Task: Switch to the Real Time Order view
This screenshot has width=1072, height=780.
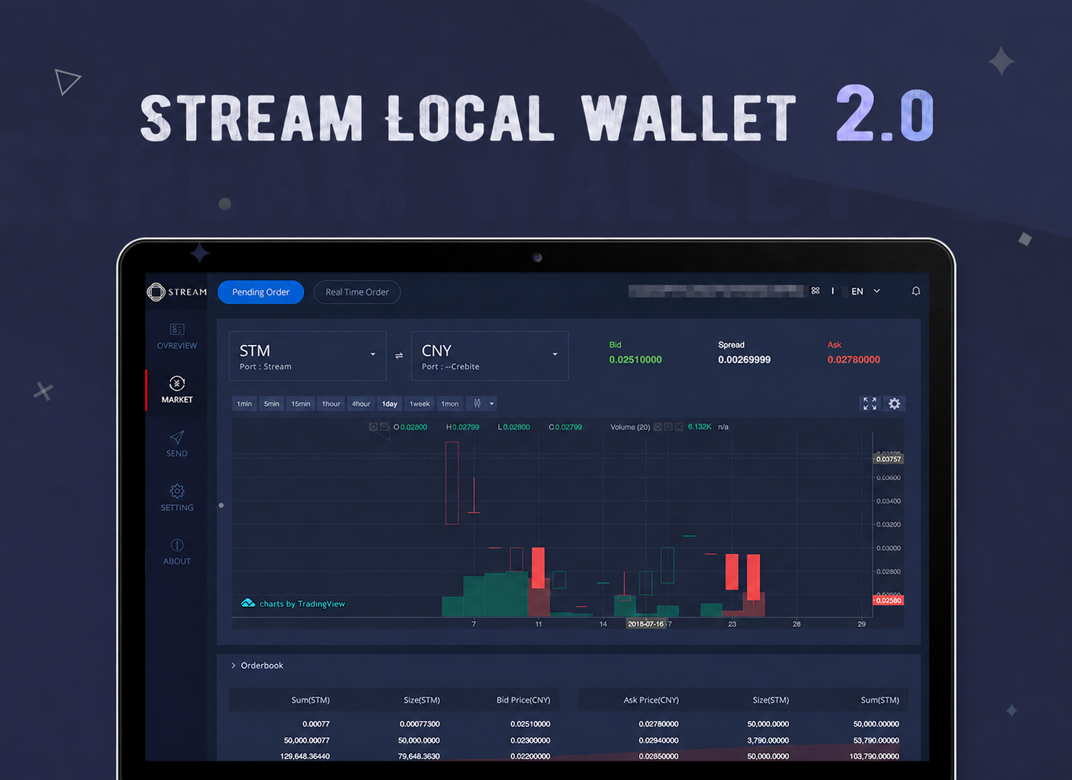Action: click(357, 292)
